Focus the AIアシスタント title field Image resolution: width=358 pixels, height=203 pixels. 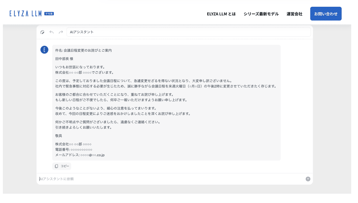point(189,32)
